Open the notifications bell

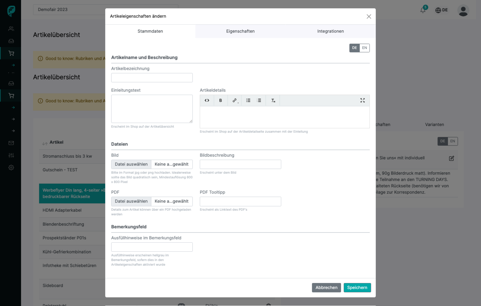423,10
